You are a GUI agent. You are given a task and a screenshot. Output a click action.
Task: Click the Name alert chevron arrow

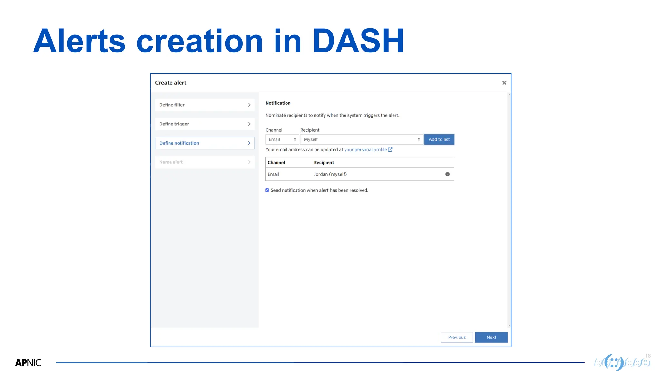point(249,162)
